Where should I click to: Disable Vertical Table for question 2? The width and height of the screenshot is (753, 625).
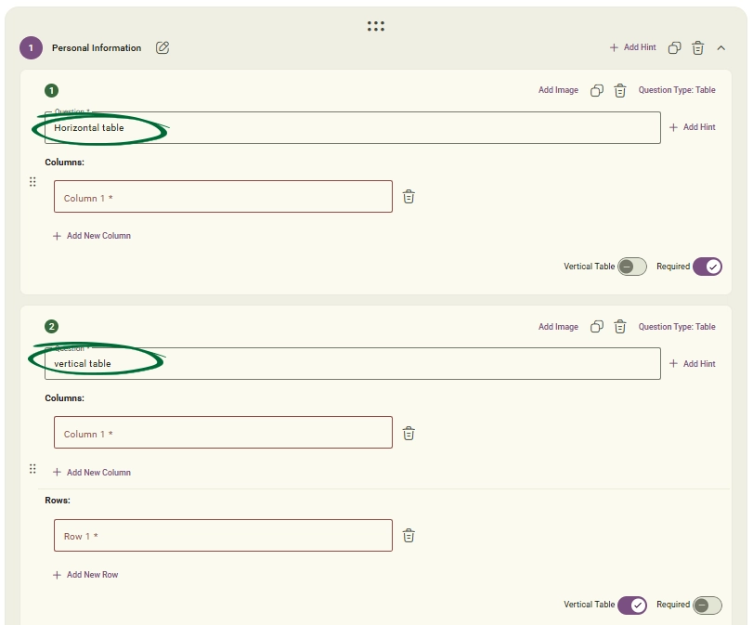click(632, 605)
